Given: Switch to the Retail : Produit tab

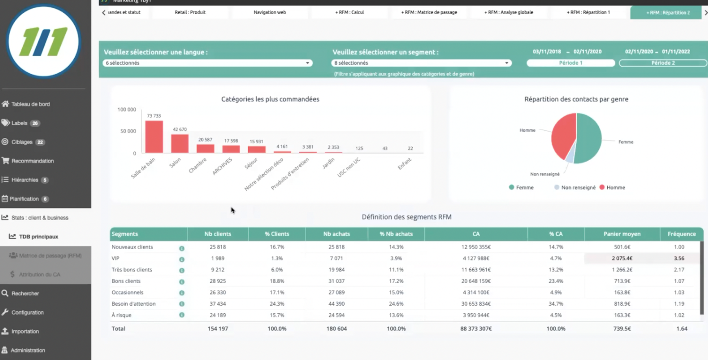Looking at the screenshot, I should [x=190, y=12].
